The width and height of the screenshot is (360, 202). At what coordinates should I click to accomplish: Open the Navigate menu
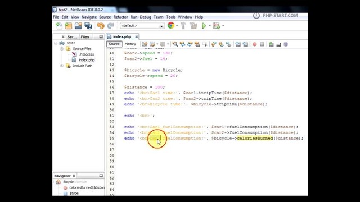click(x=89, y=17)
